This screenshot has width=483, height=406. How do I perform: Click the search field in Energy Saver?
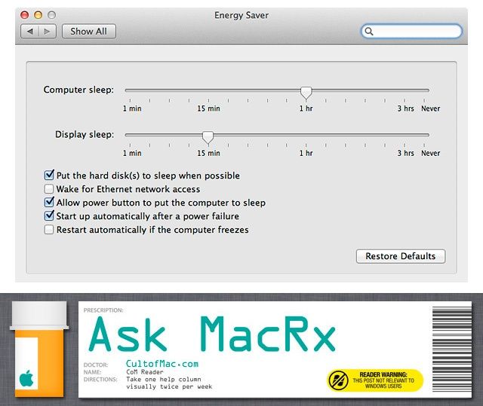click(411, 31)
